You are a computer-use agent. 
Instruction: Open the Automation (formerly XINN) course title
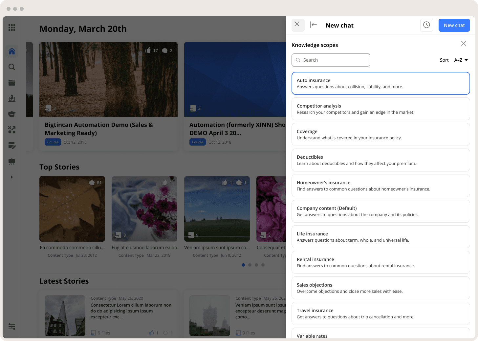[238, 129]
